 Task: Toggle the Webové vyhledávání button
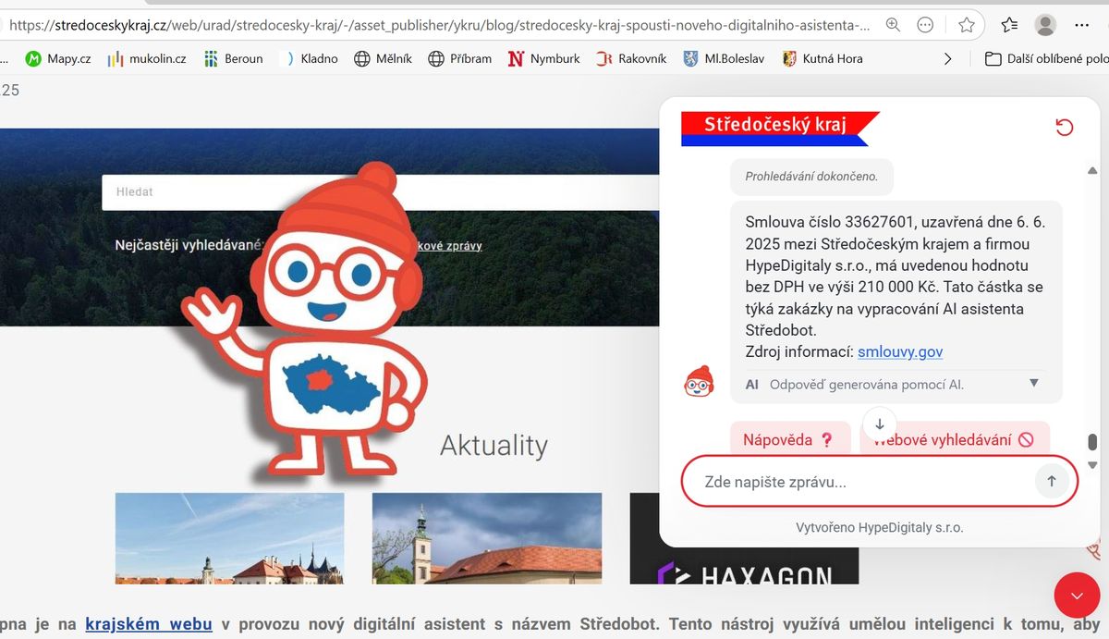[955, 440]
